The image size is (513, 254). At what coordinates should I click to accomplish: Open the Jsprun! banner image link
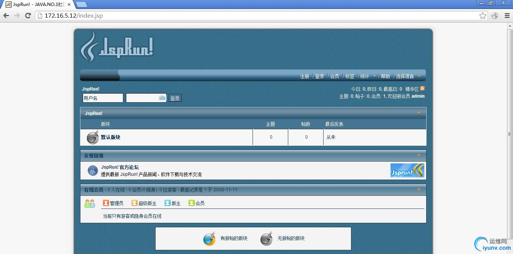click(407, 171)
